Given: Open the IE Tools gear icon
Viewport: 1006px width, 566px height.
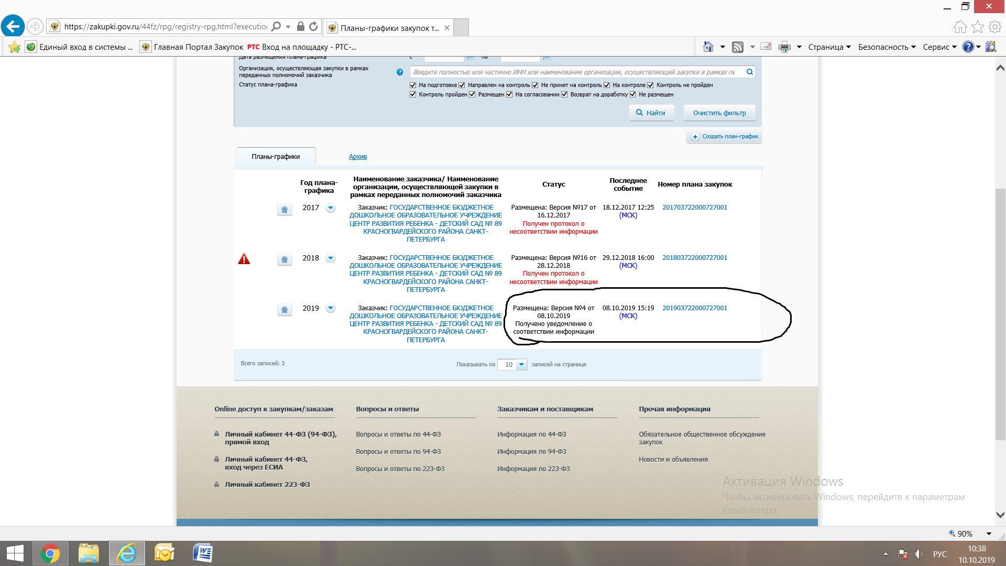Looking at the screenshot, I should click(995, 27).
